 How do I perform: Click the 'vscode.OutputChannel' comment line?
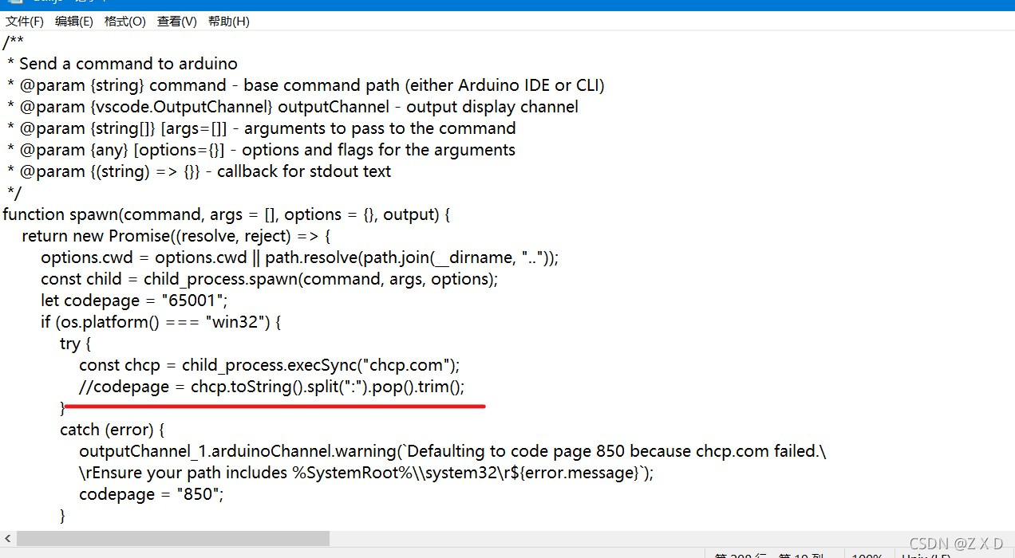293,107
